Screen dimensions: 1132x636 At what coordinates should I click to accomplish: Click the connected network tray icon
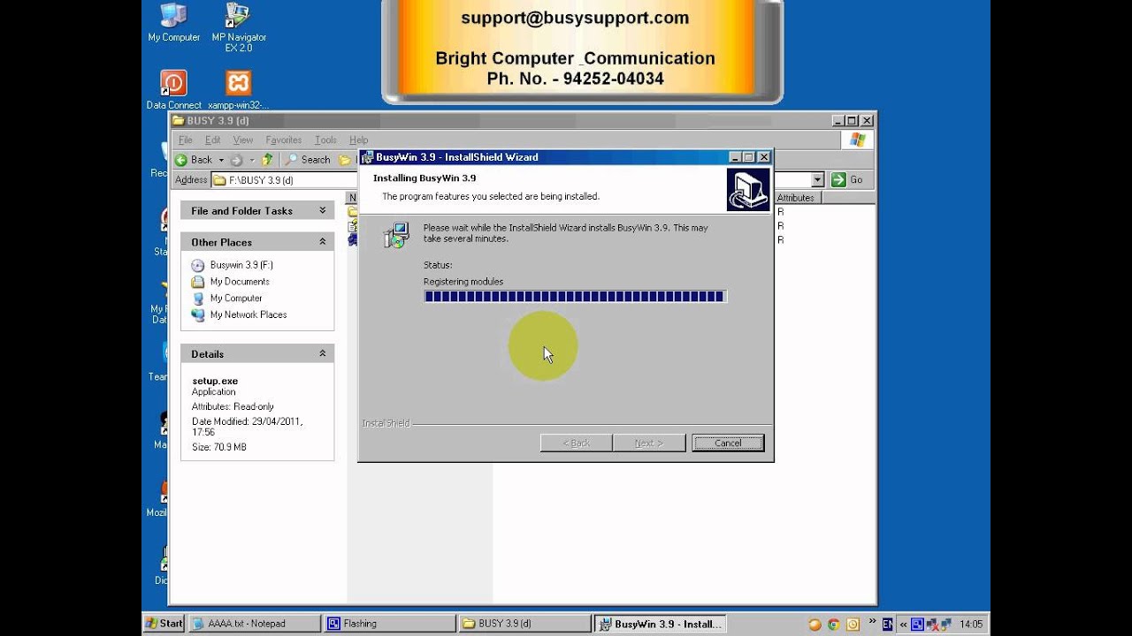947,625
